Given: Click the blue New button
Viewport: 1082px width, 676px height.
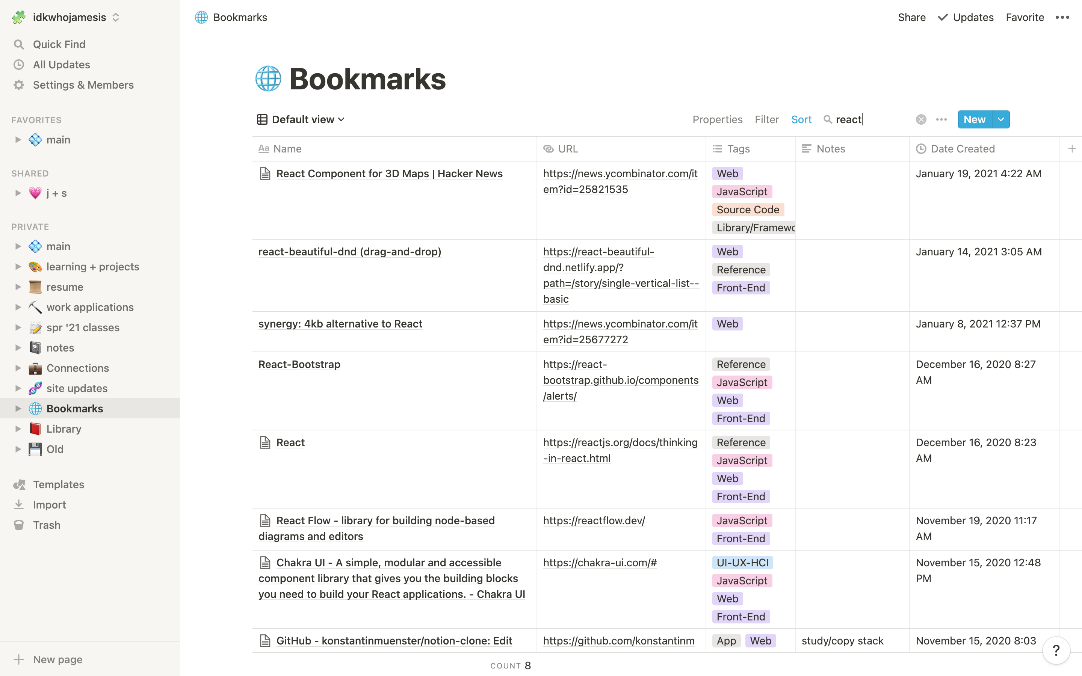Looking at the screenshot, I should [975, 119].
